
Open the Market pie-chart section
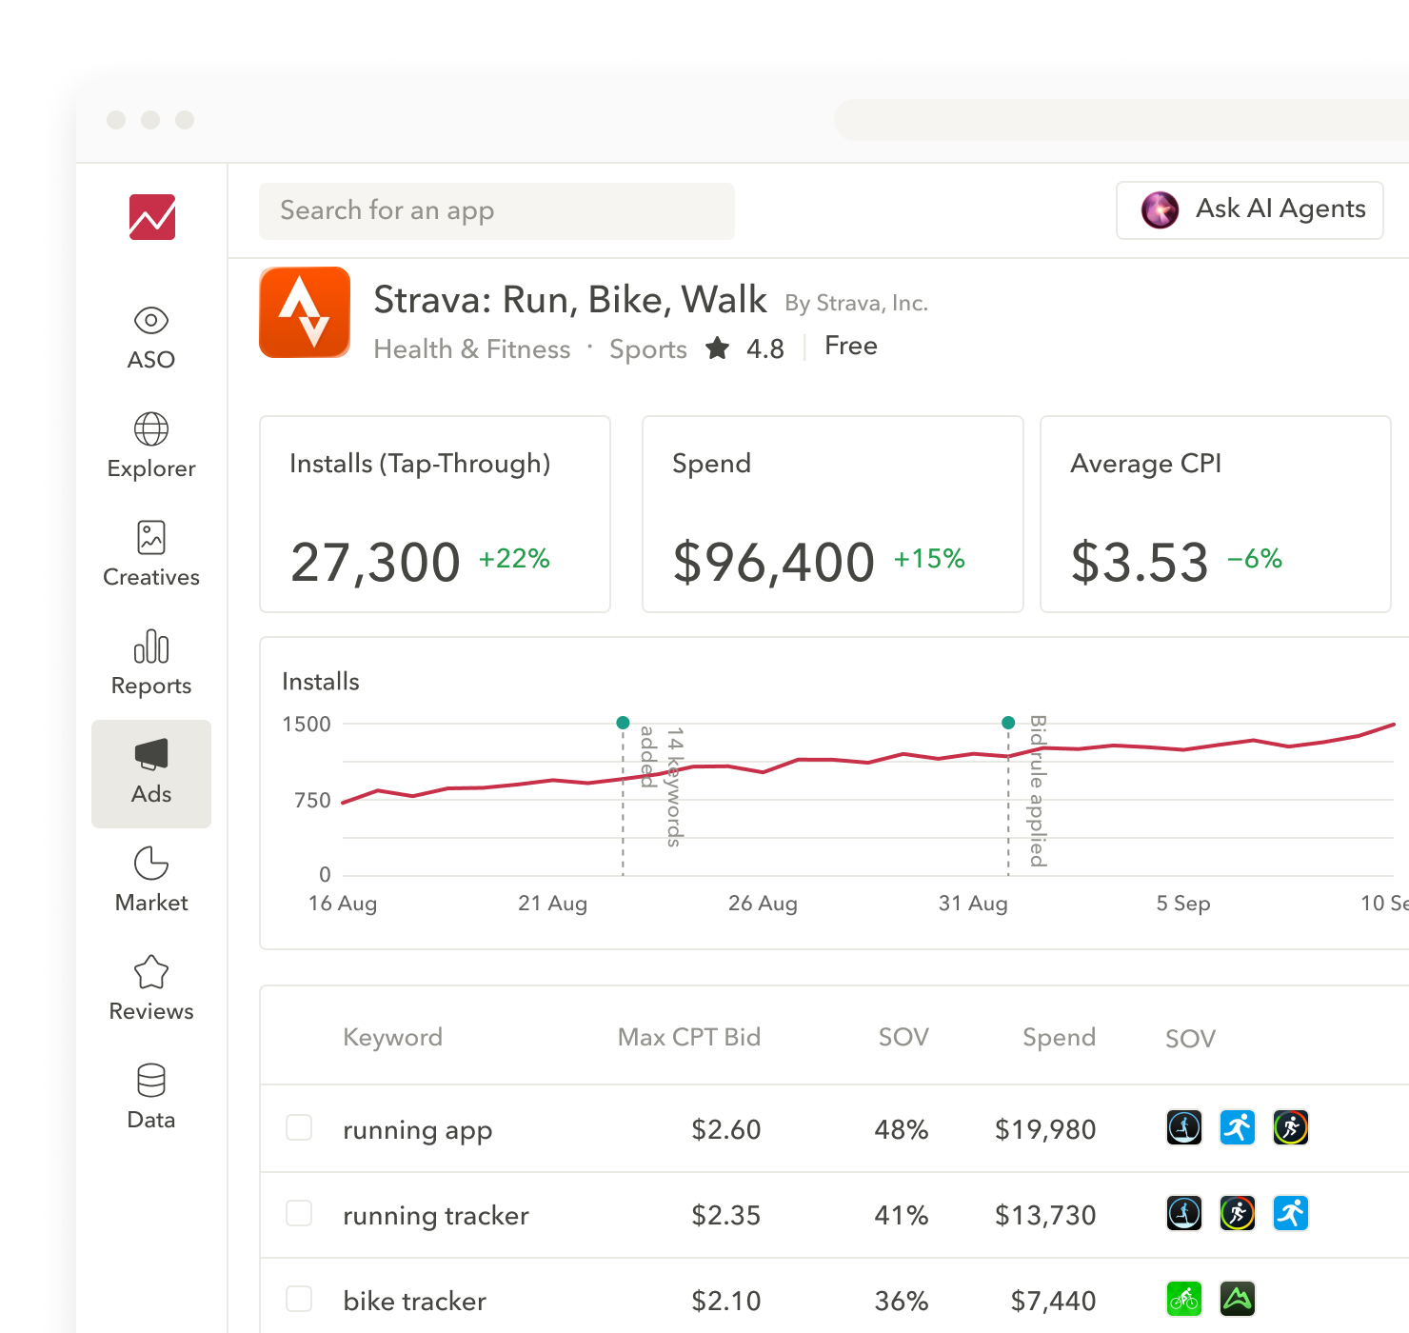tap(151, 881)
